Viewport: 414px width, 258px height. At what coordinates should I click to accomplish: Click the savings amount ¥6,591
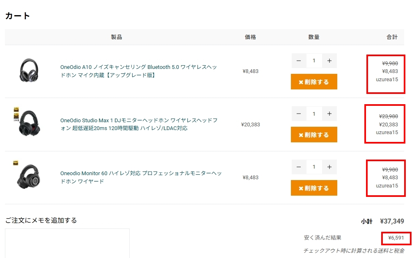[x=396, y=237]
